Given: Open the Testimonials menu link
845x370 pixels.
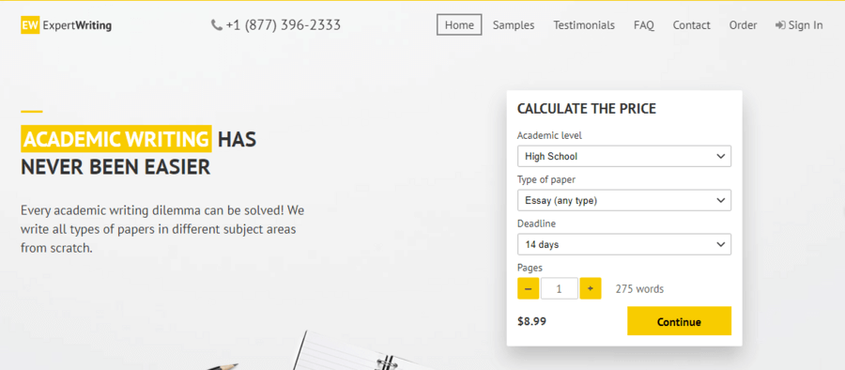Looking at the screenshot, I should click(584, 25).
